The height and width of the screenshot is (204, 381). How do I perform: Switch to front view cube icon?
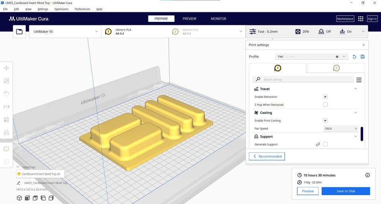[27, 198]
